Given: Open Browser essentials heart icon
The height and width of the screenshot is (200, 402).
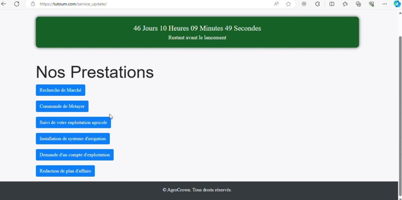Looking at the screenshot, I should pos(371,4).
